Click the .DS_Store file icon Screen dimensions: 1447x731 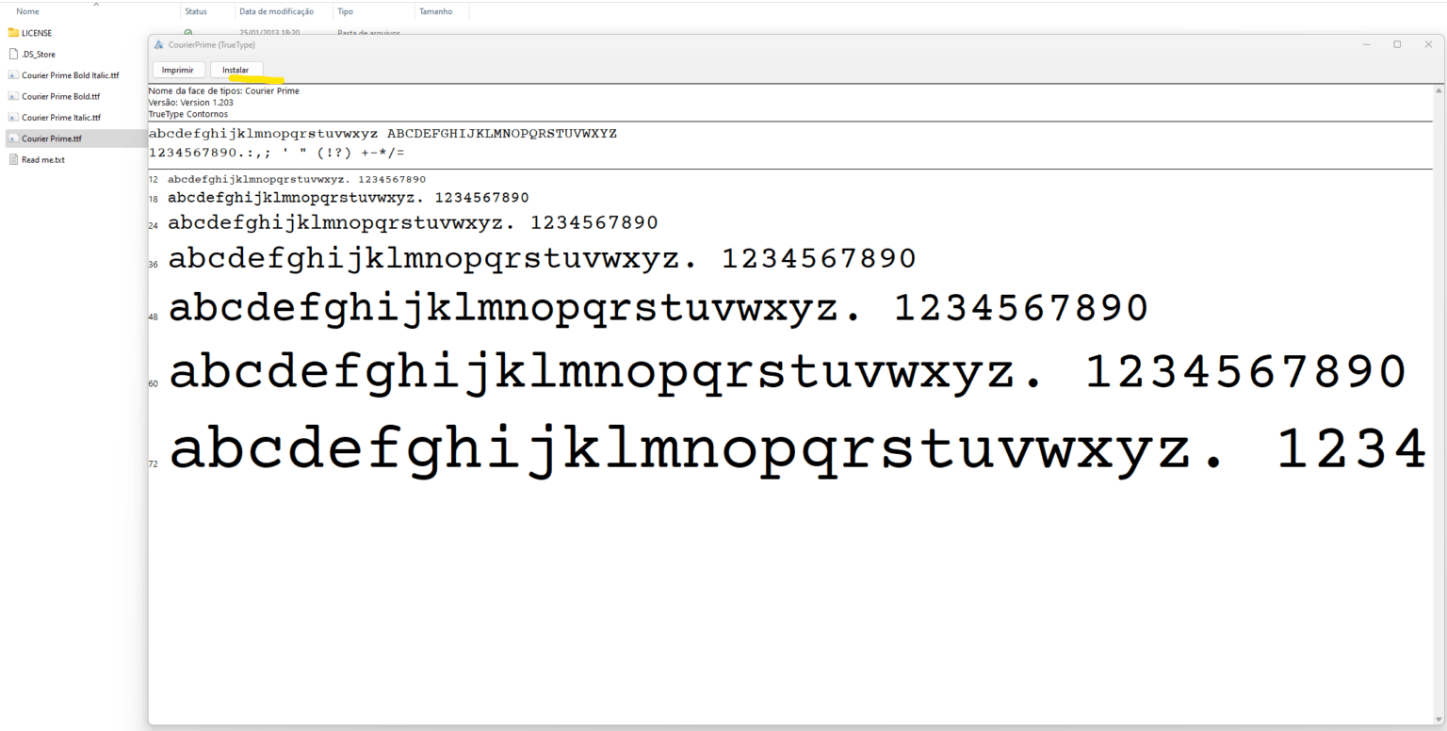click(x=13, y=54)
